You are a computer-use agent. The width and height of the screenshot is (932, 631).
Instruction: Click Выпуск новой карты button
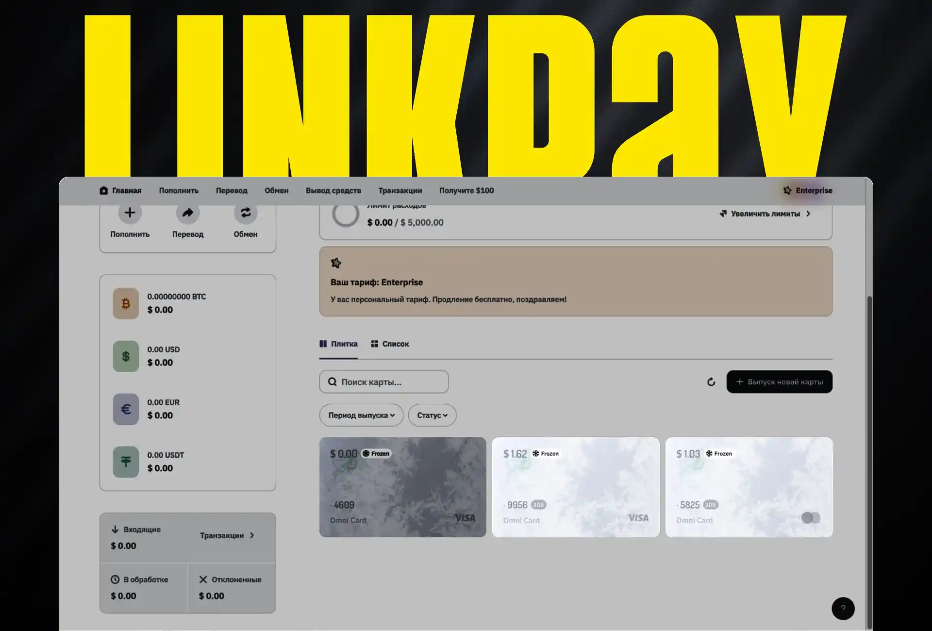click(x=779, y=382)
